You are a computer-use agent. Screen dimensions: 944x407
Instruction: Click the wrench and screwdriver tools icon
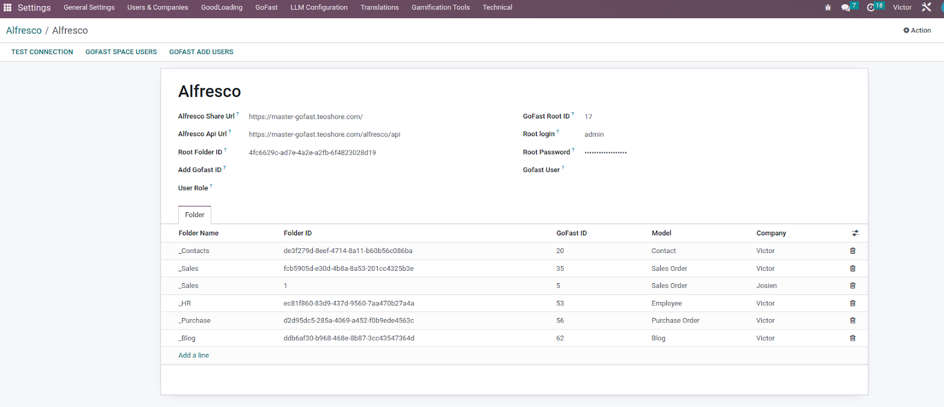(926, 7)
